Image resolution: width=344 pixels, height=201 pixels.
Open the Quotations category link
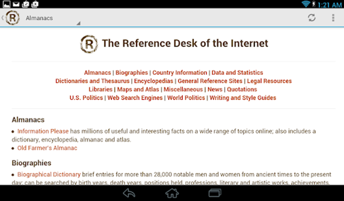242,89
